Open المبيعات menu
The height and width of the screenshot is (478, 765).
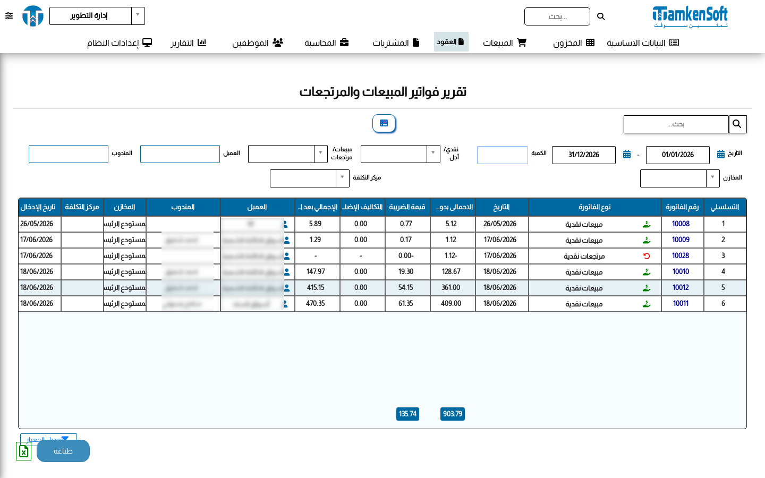tap(505, 42)
